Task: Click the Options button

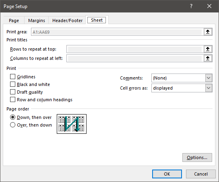Action: click(x=197, y=157)
